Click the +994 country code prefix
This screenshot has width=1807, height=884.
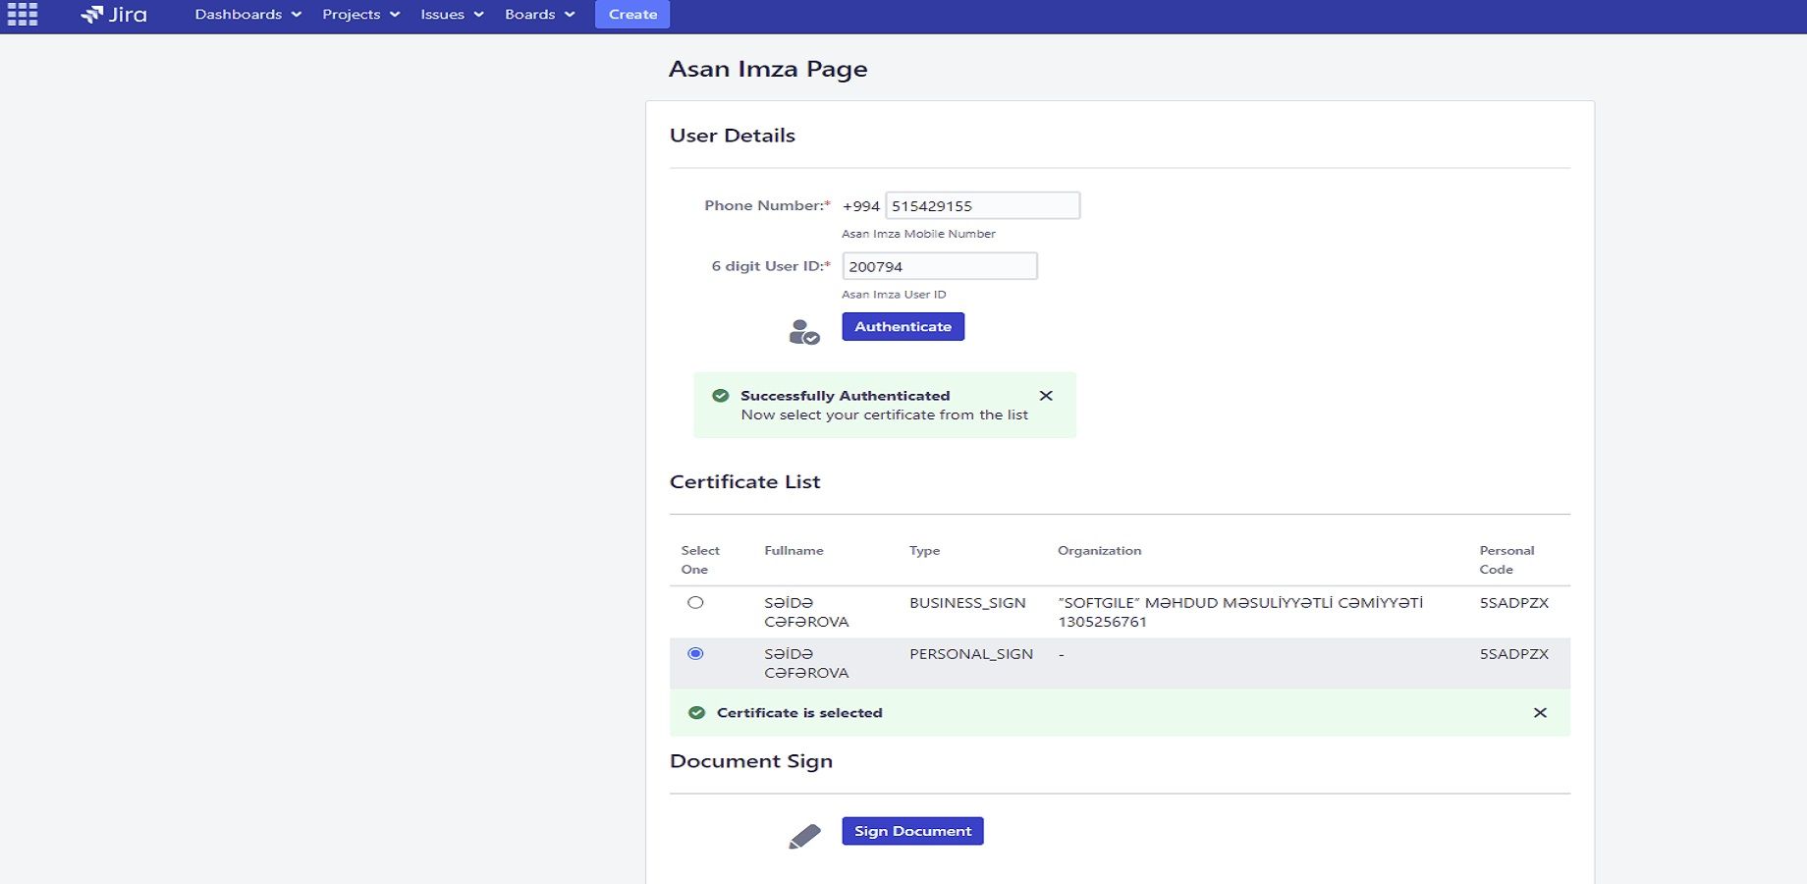[861, 206]
